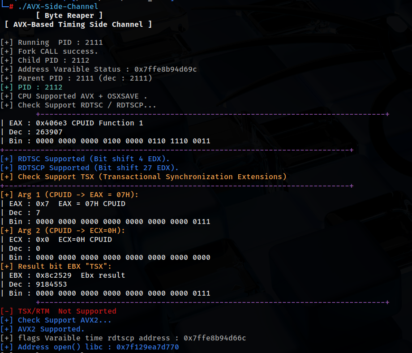Click the terminal prompt marker at top
The width and height of the screenshot is (412, 353).
[11, 6]
